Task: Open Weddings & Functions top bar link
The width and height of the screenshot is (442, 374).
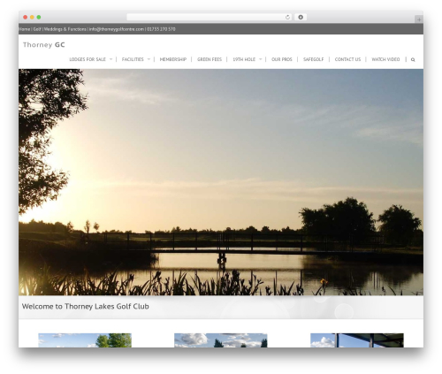Action: coord(65,29)
